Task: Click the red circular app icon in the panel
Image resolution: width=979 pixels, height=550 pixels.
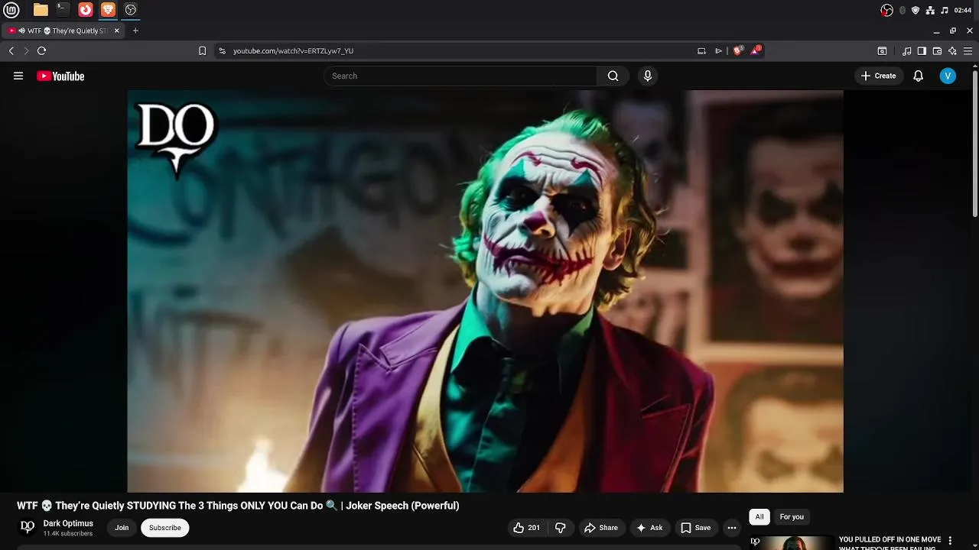Action: [x=86, y=10]
